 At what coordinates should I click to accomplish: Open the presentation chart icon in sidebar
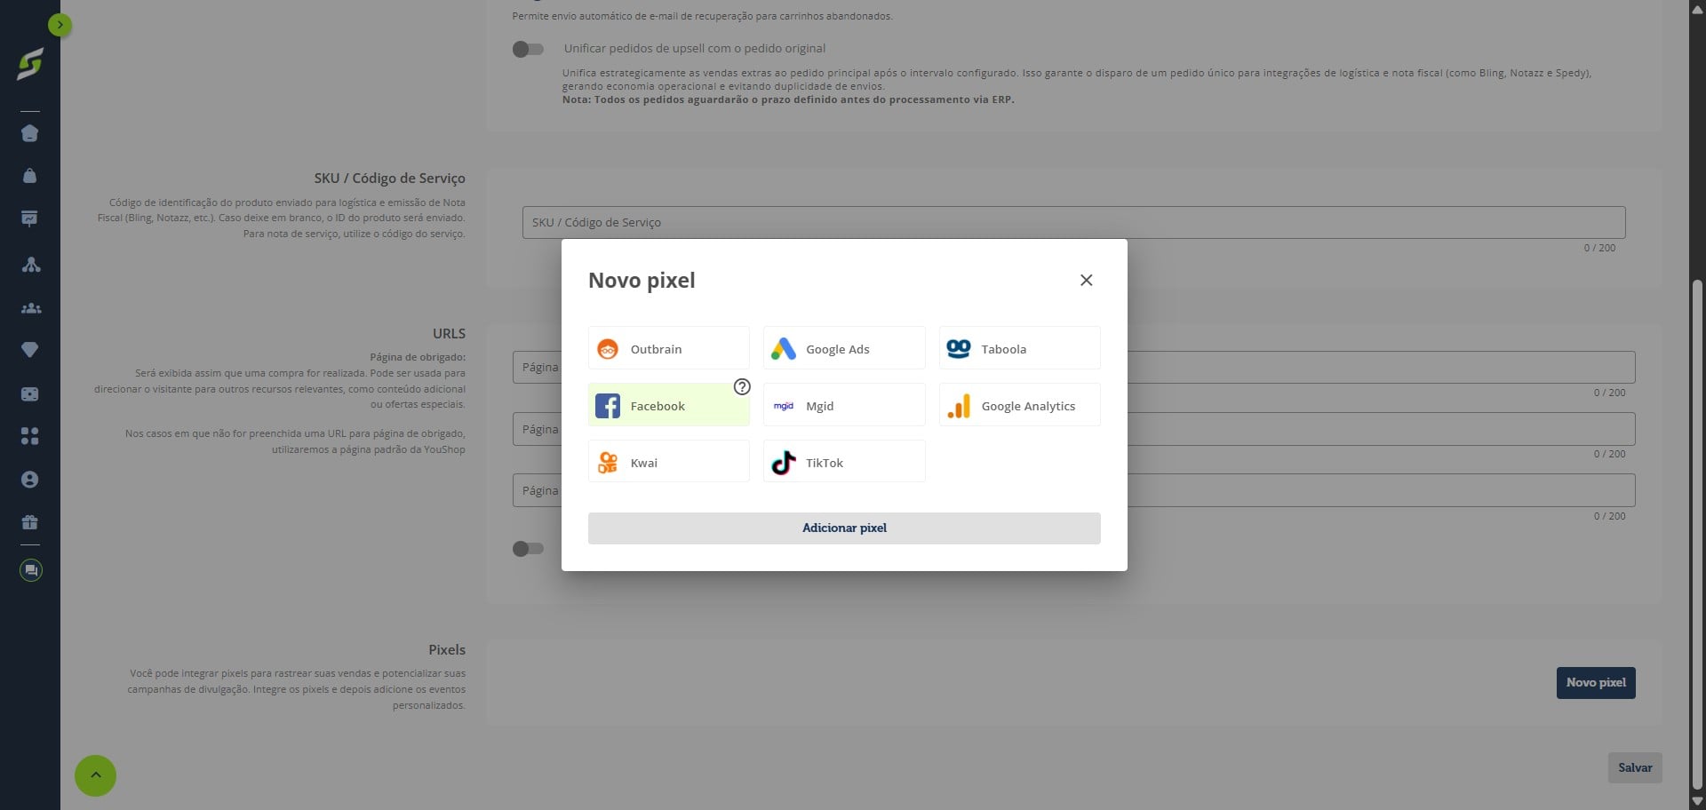pyautogui.click(x=29, y=218)
